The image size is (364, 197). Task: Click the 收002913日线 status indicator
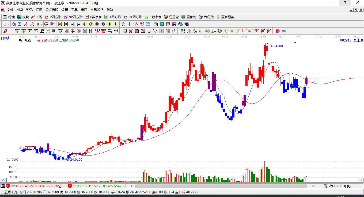click(x=338, y=186)
